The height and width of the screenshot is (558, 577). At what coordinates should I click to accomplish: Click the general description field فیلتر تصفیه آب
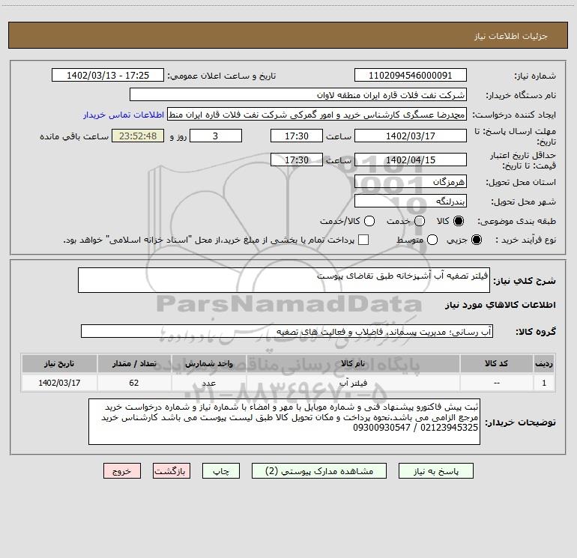(x=284, y=280)
